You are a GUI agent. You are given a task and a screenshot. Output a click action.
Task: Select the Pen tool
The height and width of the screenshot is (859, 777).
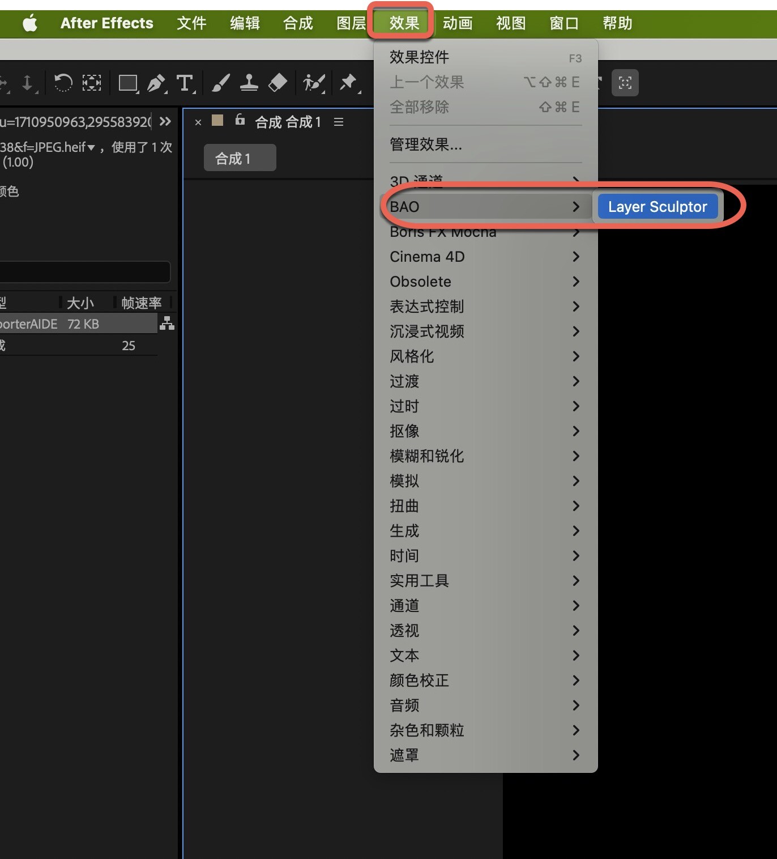[x=156, y=83]
